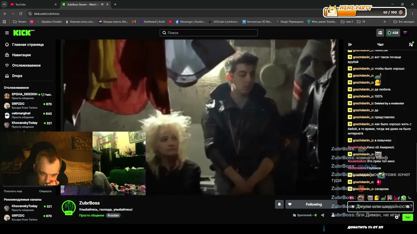Screen dimensions: 417x234
Task: Open the browser apps grid icon
Action: click(x=4, y=22)
